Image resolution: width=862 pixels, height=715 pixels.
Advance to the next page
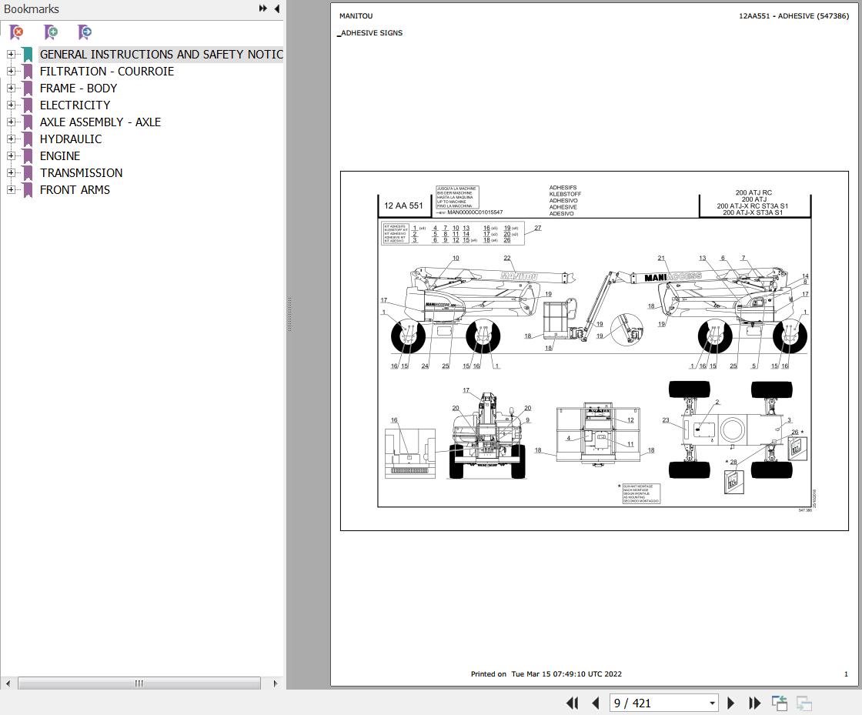[730, 703]
